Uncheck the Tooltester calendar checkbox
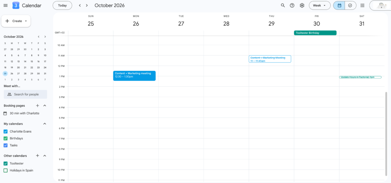391x183 pixels. click(x=5, y=164)
